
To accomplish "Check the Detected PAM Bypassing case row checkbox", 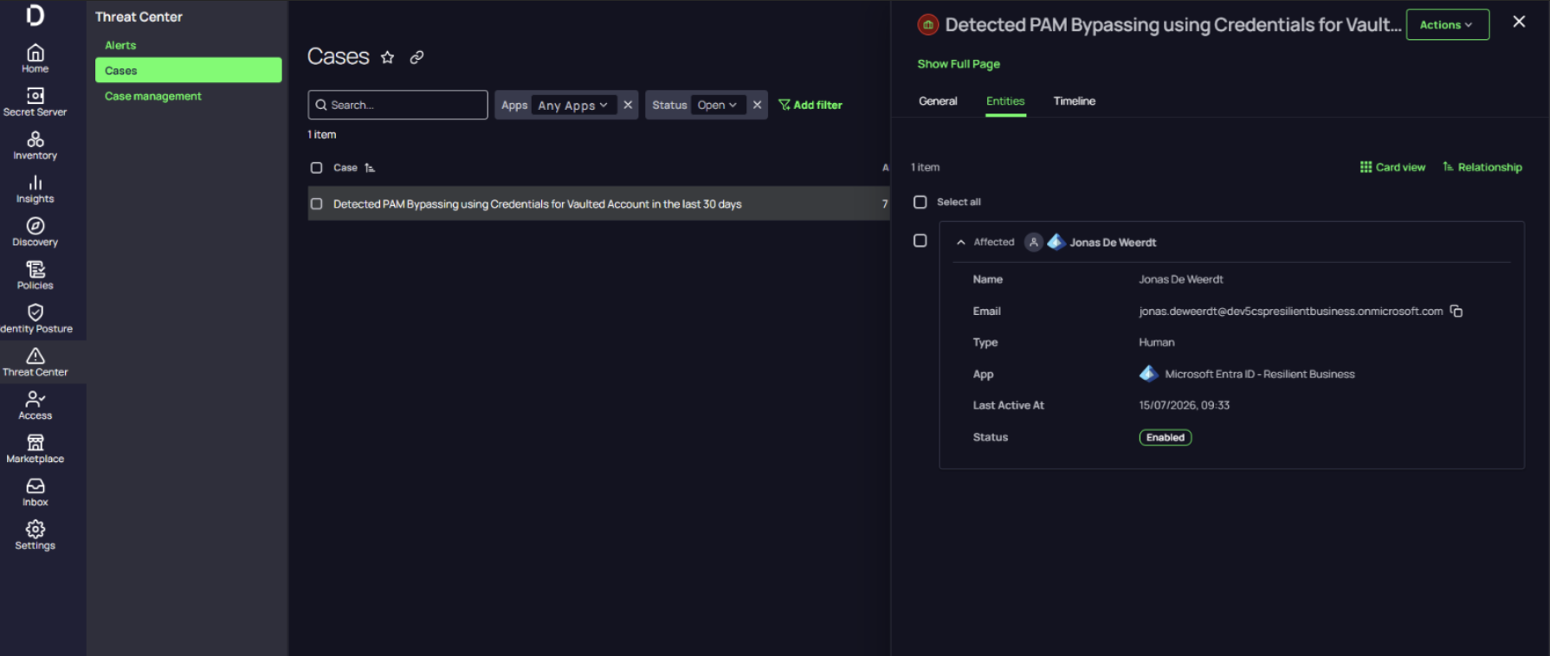I will (x=316, y=204).
